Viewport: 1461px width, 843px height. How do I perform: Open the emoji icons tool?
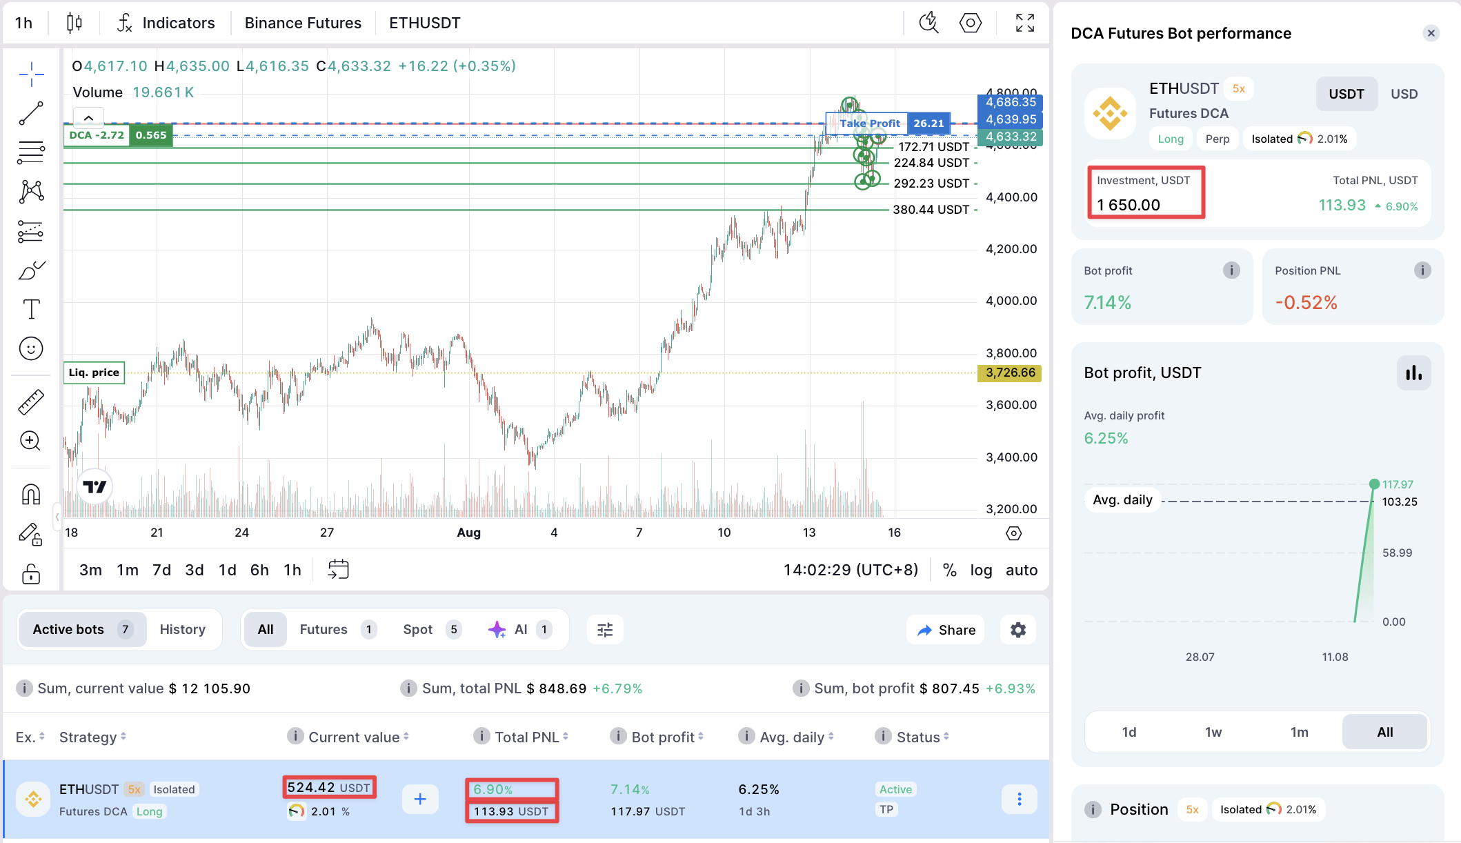coord(31,348)
